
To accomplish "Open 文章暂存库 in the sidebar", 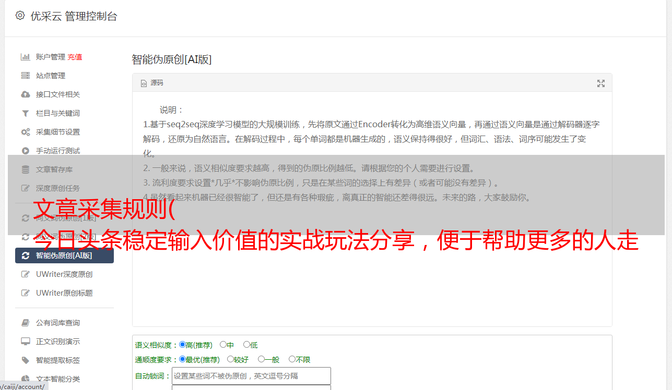I will [x=54, y=169].
